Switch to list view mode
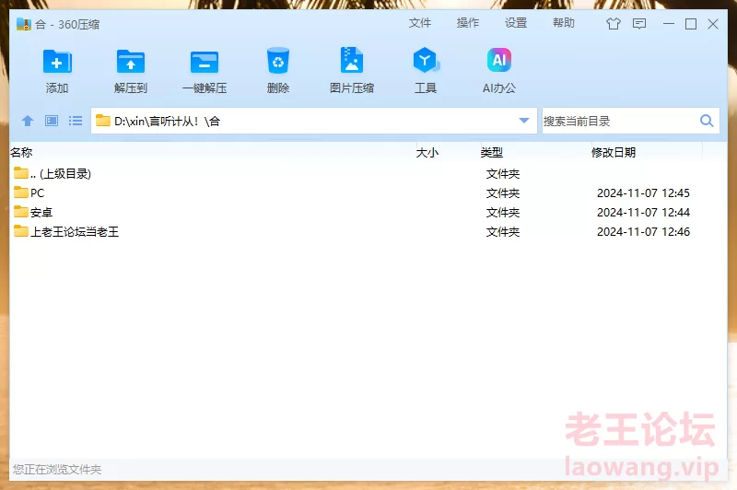 coord(76,121)
